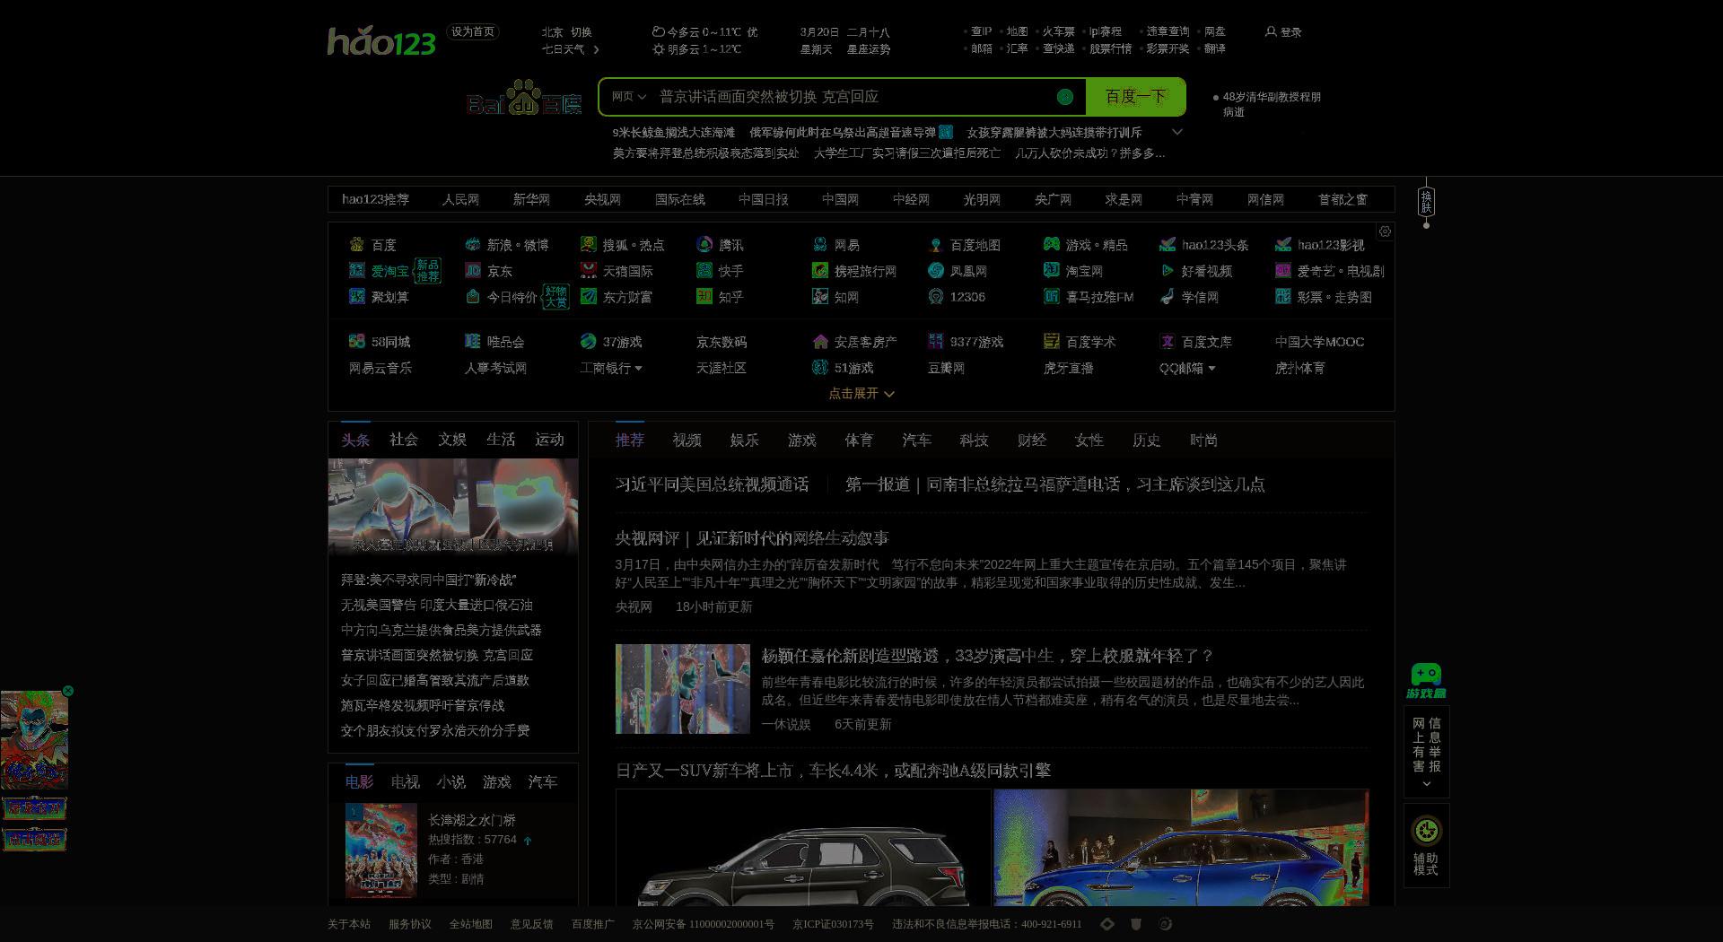Screen dimensions: 1723x942
Task: Click the 百度 site icon
Action: click(x=356, y=244)
